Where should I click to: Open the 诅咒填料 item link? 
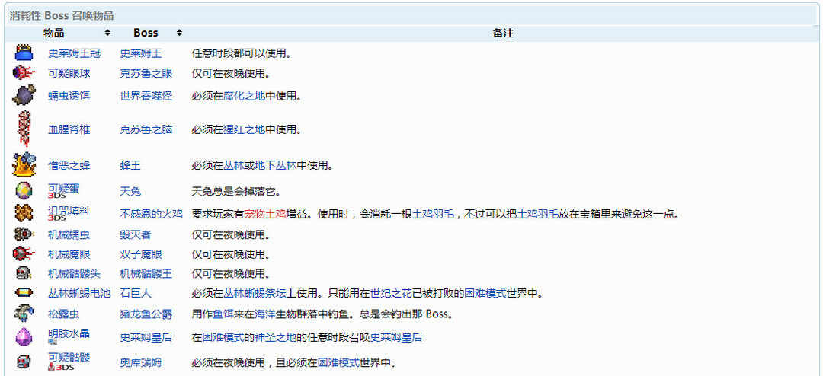tap(69, 210)
